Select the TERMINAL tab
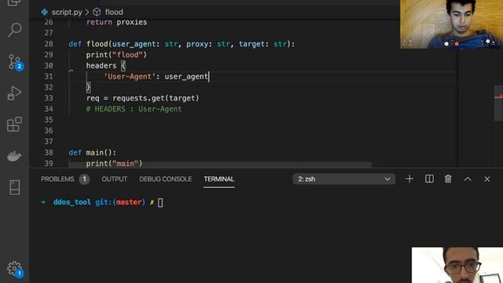The width and height of the screenshot is (503, 283). (x=219, y=179)
